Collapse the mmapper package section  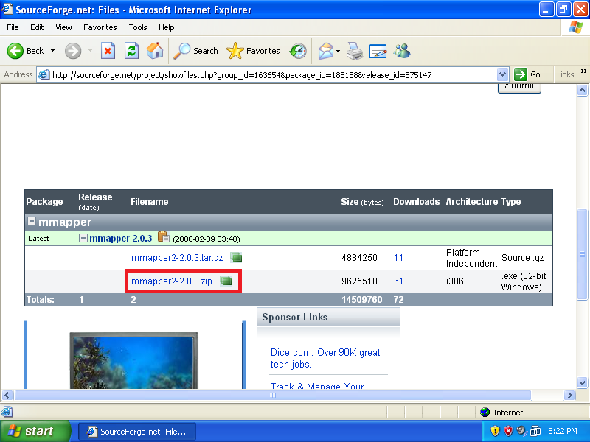[x=32, y=221]
